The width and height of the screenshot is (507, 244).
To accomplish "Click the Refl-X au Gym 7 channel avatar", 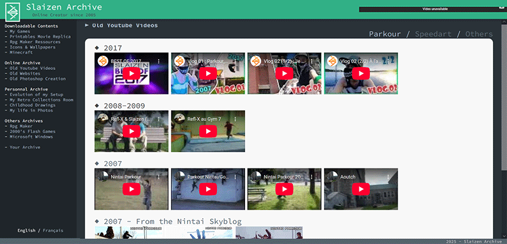I will (x=179, y=119).
